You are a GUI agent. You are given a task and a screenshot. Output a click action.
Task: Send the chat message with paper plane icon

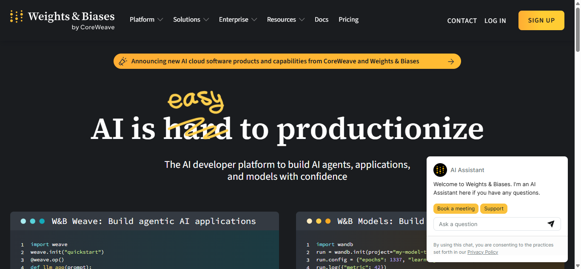(x=551, y=224)
